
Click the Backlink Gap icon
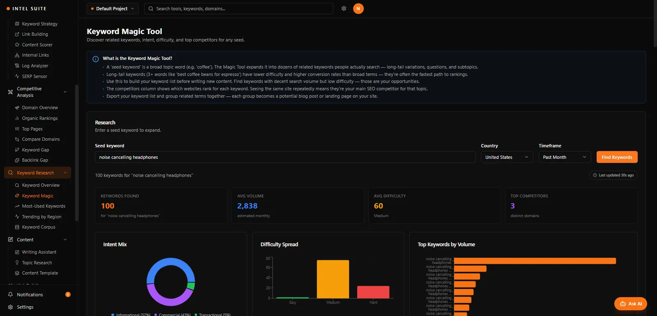(x=17, y=160)
